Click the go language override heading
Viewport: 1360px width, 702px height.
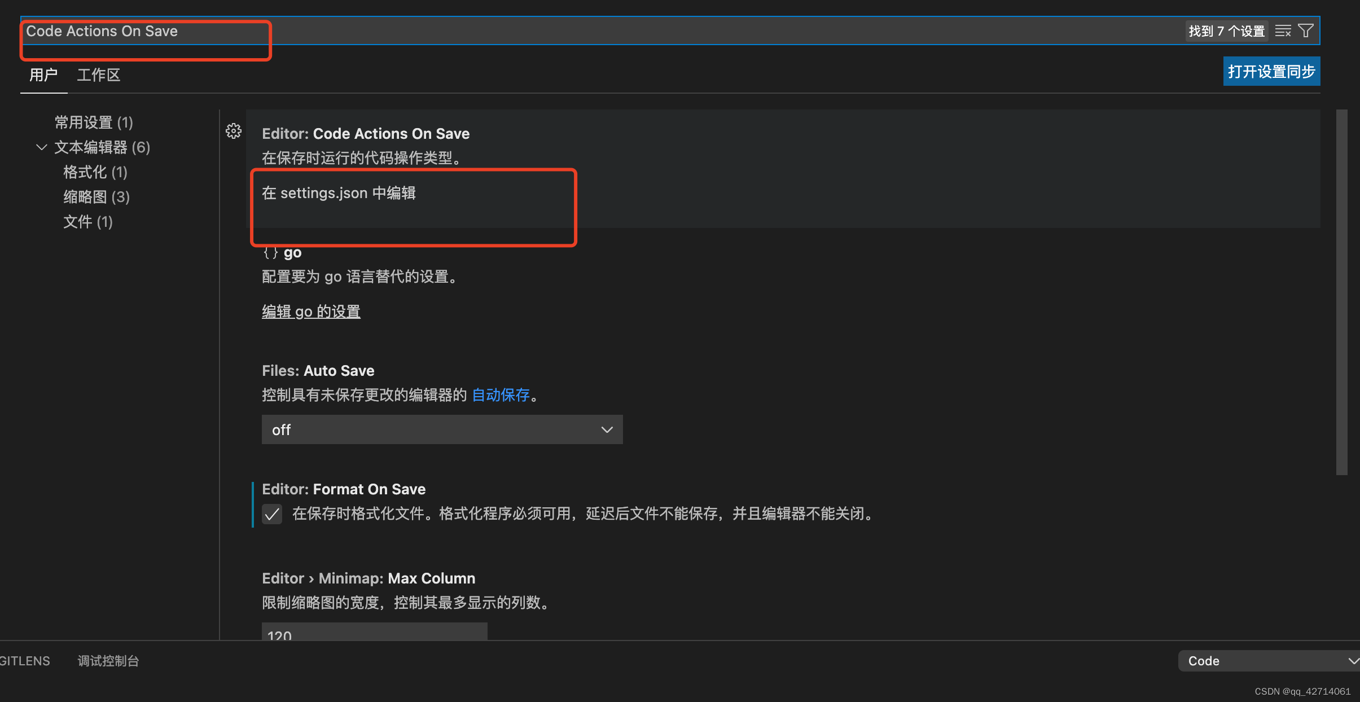pyautogui.click(x=282, y=252)
